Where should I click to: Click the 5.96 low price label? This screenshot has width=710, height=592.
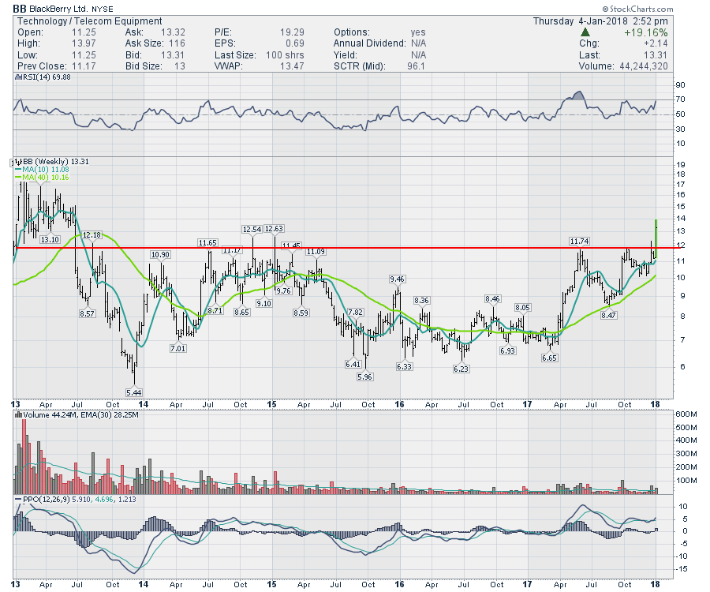(364, 377)
